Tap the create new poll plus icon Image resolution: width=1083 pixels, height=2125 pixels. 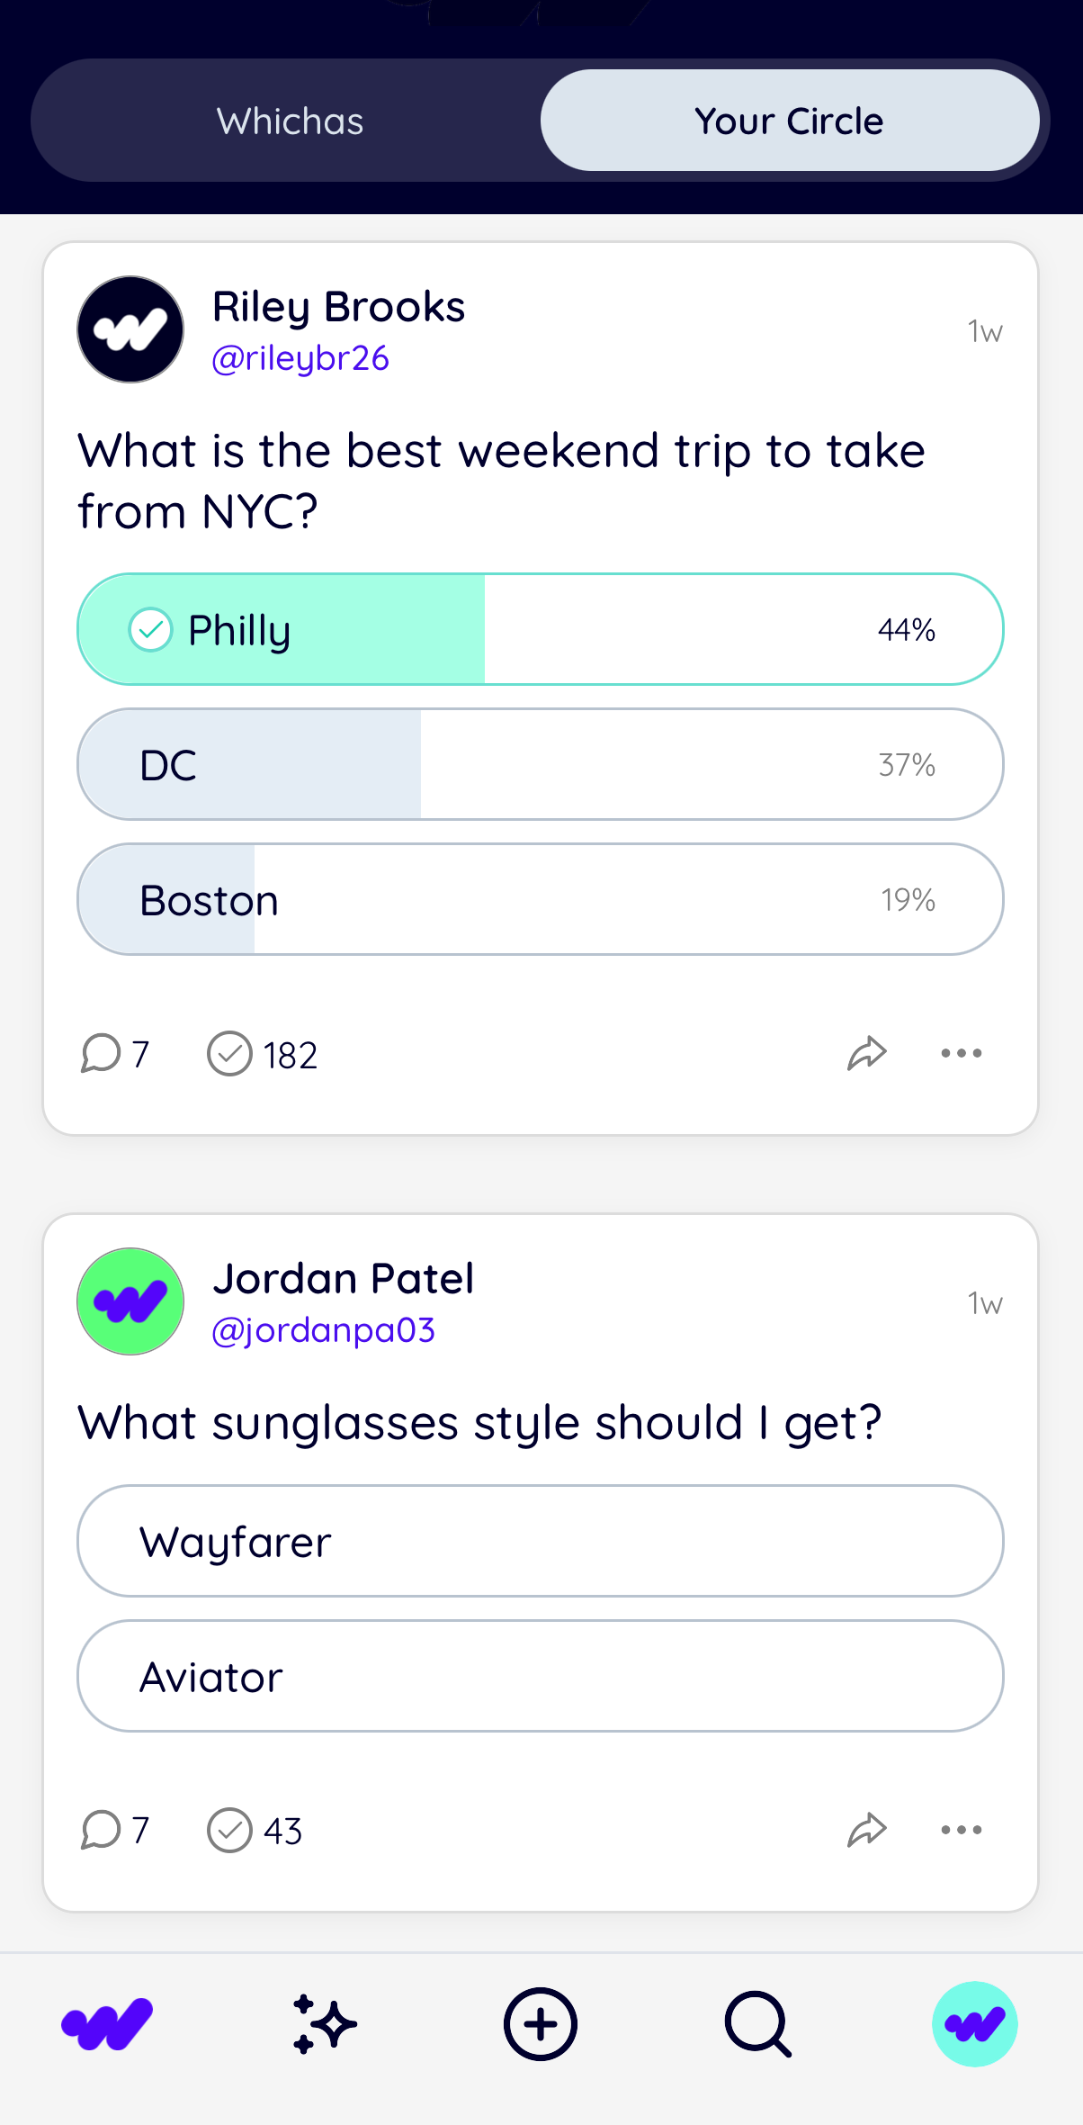click(540, 2024)
